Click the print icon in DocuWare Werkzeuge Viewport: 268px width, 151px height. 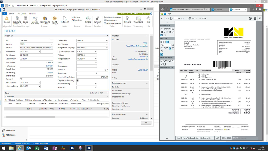[x=167, y=29]
